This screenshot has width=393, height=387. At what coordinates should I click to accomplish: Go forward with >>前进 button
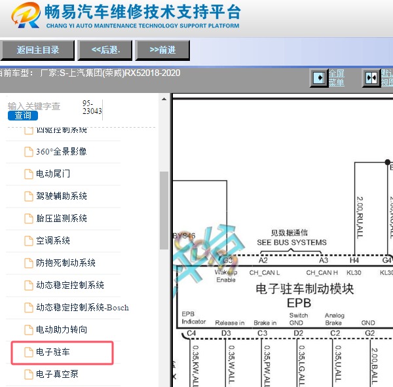162,50
